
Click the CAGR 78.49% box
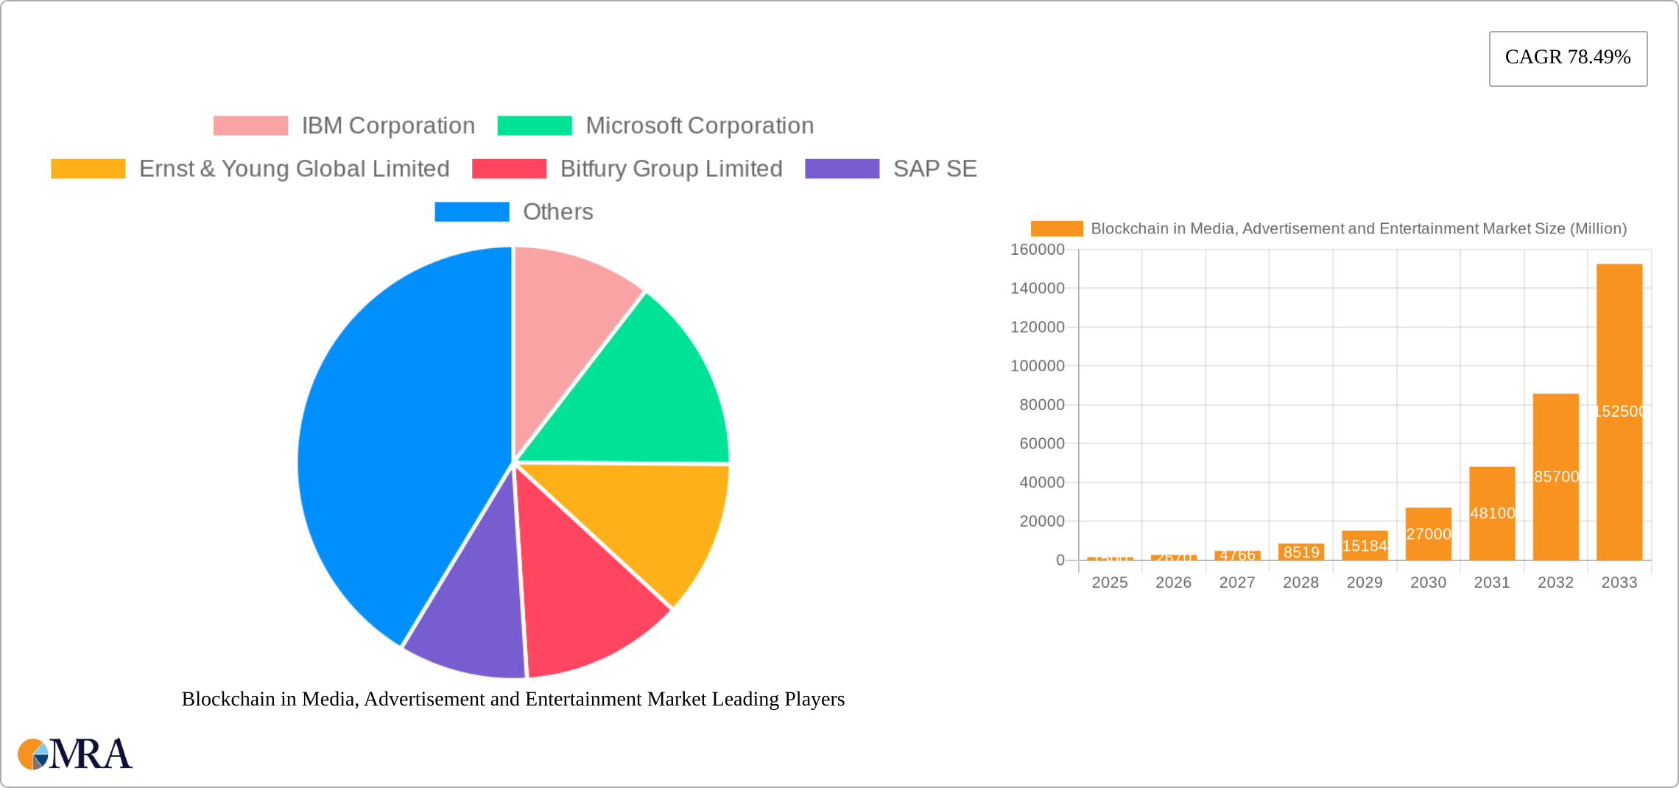coord(1568,58)
